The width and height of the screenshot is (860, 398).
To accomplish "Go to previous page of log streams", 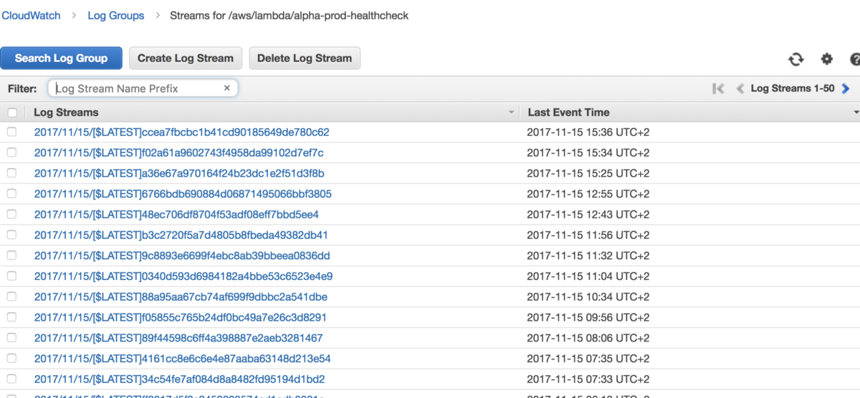I will click(x=740, y=89).
